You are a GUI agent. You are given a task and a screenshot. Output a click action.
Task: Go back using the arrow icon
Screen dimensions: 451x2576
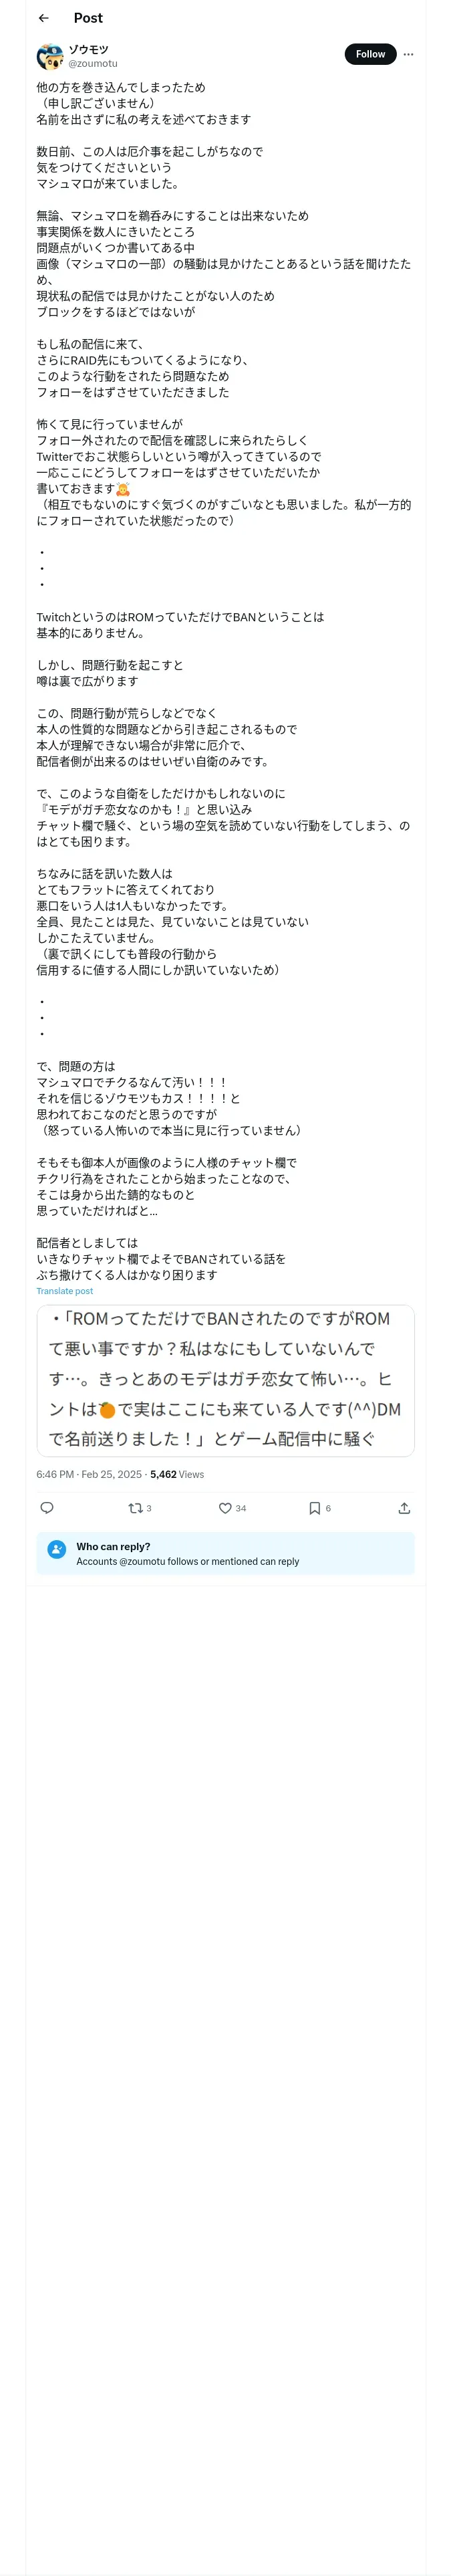coord(43,18)
